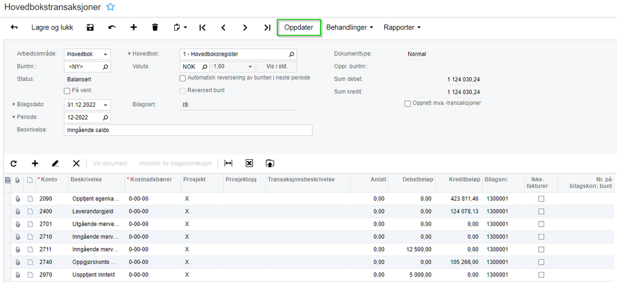Open the Rapporter menu
The width and height of the screenshot is (617, 282).
point(402,28)
